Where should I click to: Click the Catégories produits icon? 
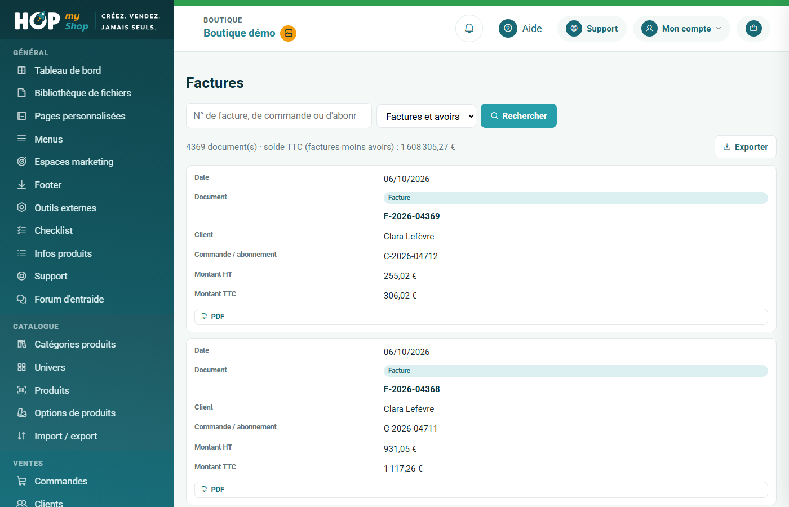coord(22,344)
